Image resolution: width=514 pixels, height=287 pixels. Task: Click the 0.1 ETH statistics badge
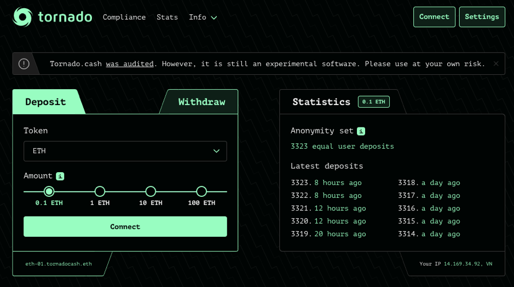pos(374,102)
